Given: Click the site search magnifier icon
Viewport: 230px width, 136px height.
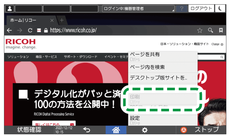Looking at the screenshot, I should coord(222,57).
